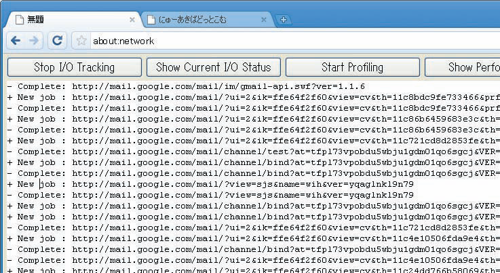Click the page icon on the 無題 tab

(x=20, y=20)
